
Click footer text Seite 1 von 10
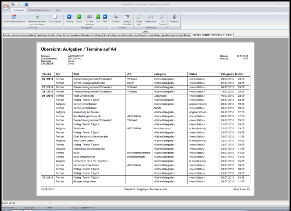(241, 189)
